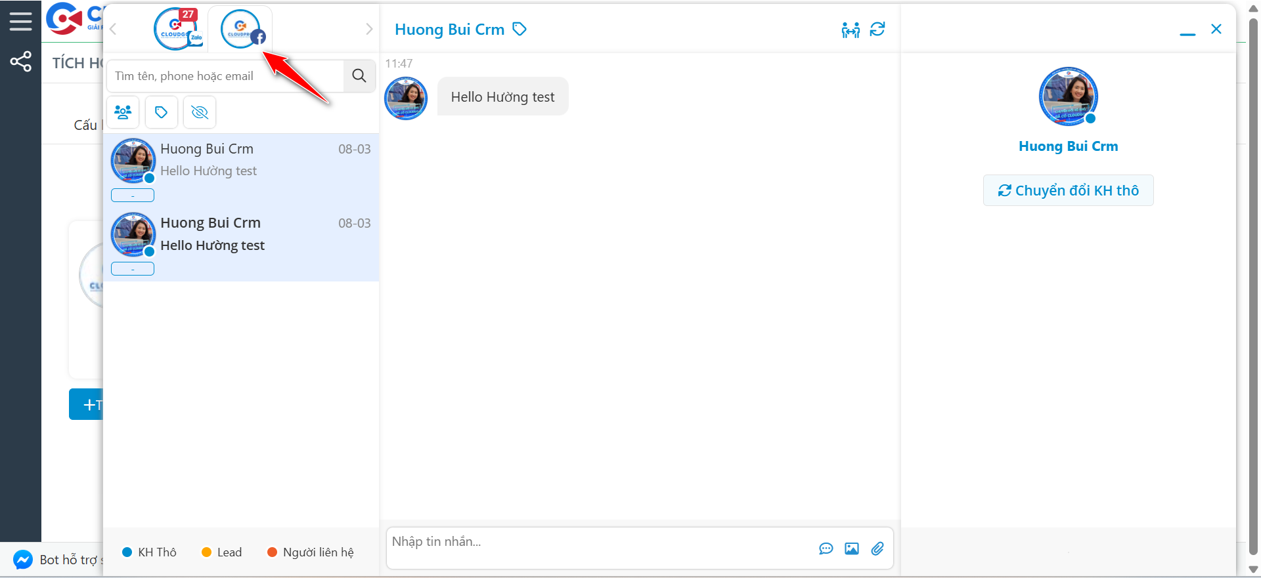Viewport: 1261px width, 578px height.
Task: Open the bold second Huong Bui Crm conversation
Action: 241,245
